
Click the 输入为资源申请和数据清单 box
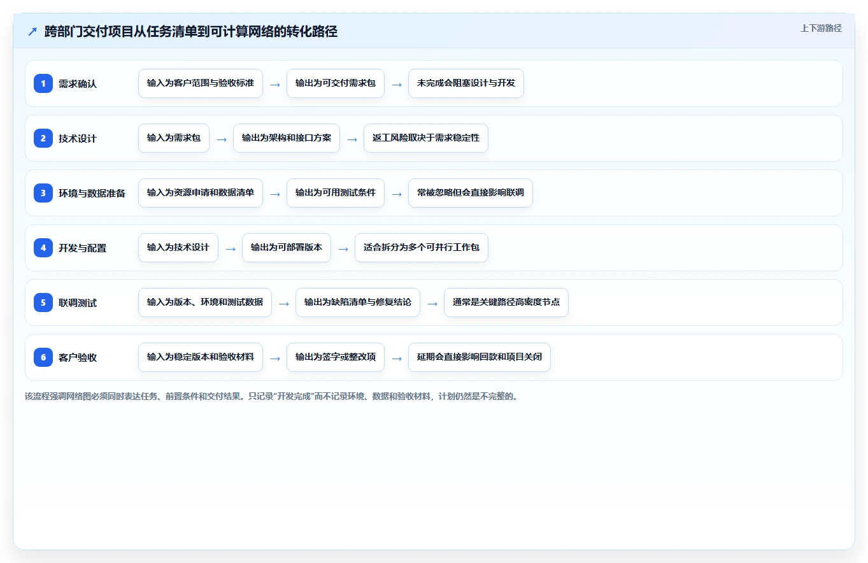tap(201, 193)
